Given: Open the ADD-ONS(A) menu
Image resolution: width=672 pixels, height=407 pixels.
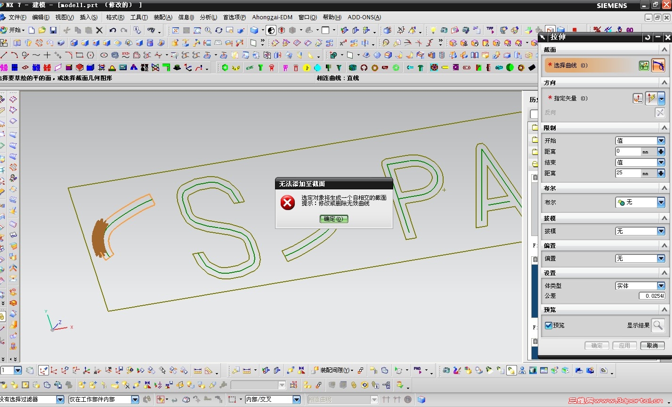Looking at the screenshot, I should pos(364,17).
